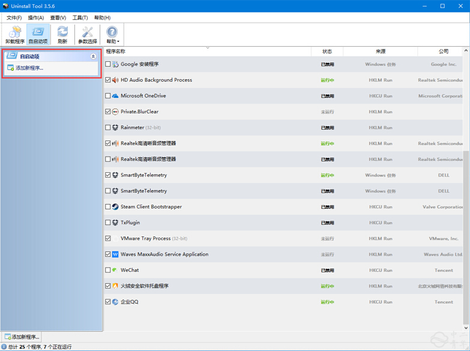The width and height of the screenshot is (470, 351).
Task: Click the 刷新 refresh toolbar icon
Action: 62,35
